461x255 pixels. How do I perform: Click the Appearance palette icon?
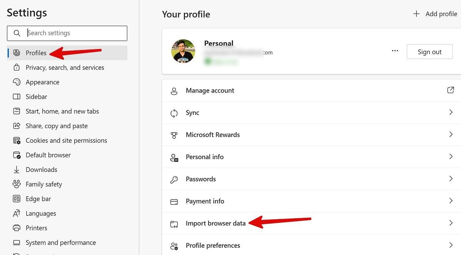pos(17,82)
